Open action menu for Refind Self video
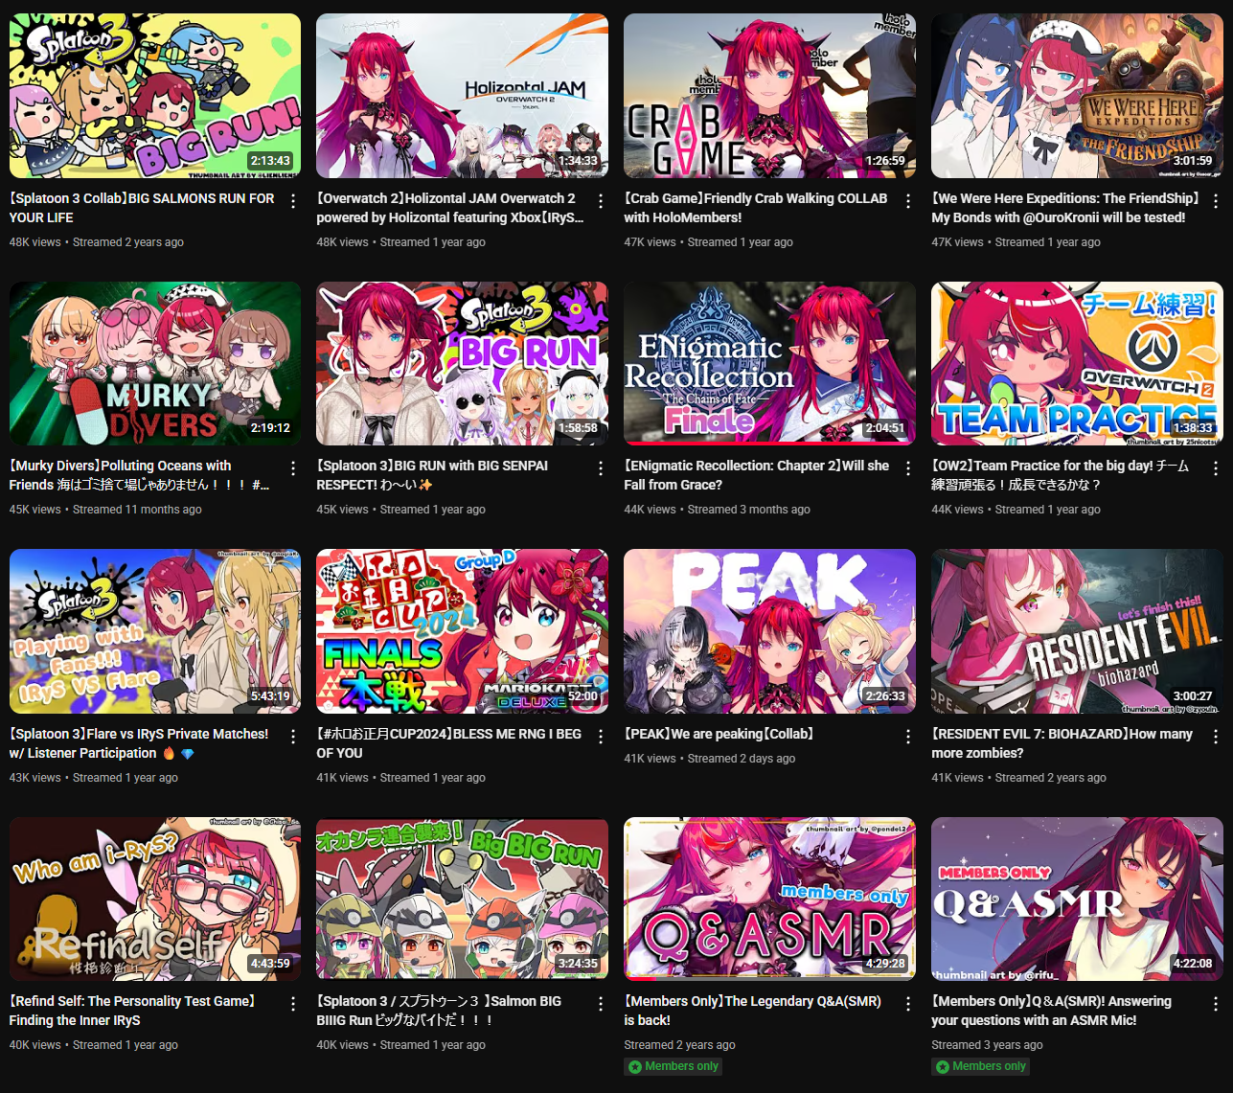Viewport: 1233px width, 1093px height. pyautogui.click(x=293, y=1004)
